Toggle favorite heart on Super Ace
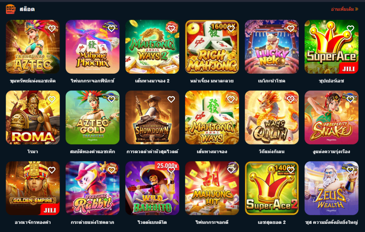This screenshot has width=365, height=232. click(350, 29)
